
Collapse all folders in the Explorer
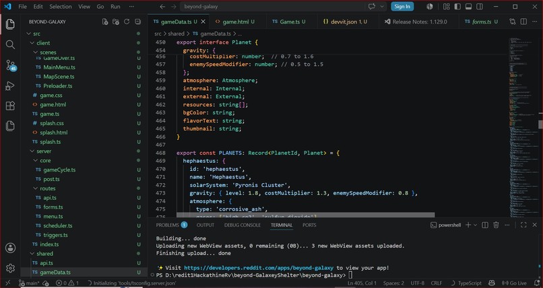[x=138, y=22]
